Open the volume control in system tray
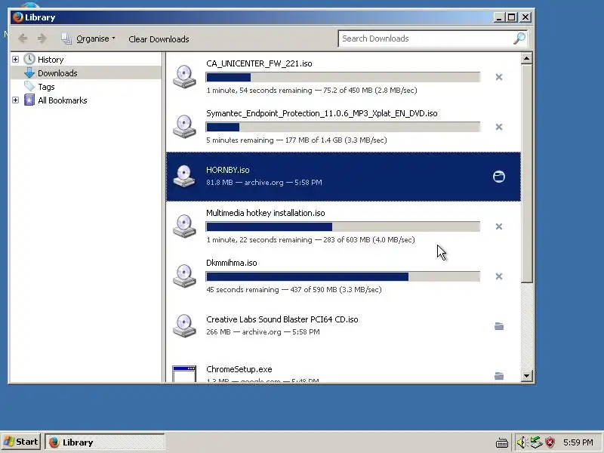This screenshot has width=604, height=453. pos(522,442)
